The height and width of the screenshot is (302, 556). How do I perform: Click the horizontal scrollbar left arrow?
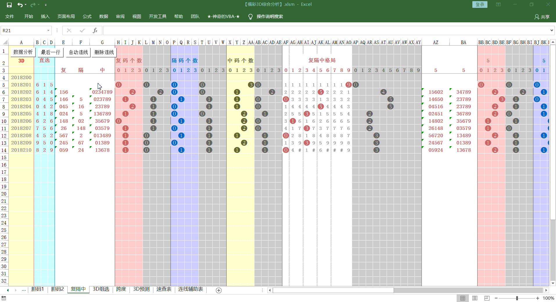pos(270,290)
